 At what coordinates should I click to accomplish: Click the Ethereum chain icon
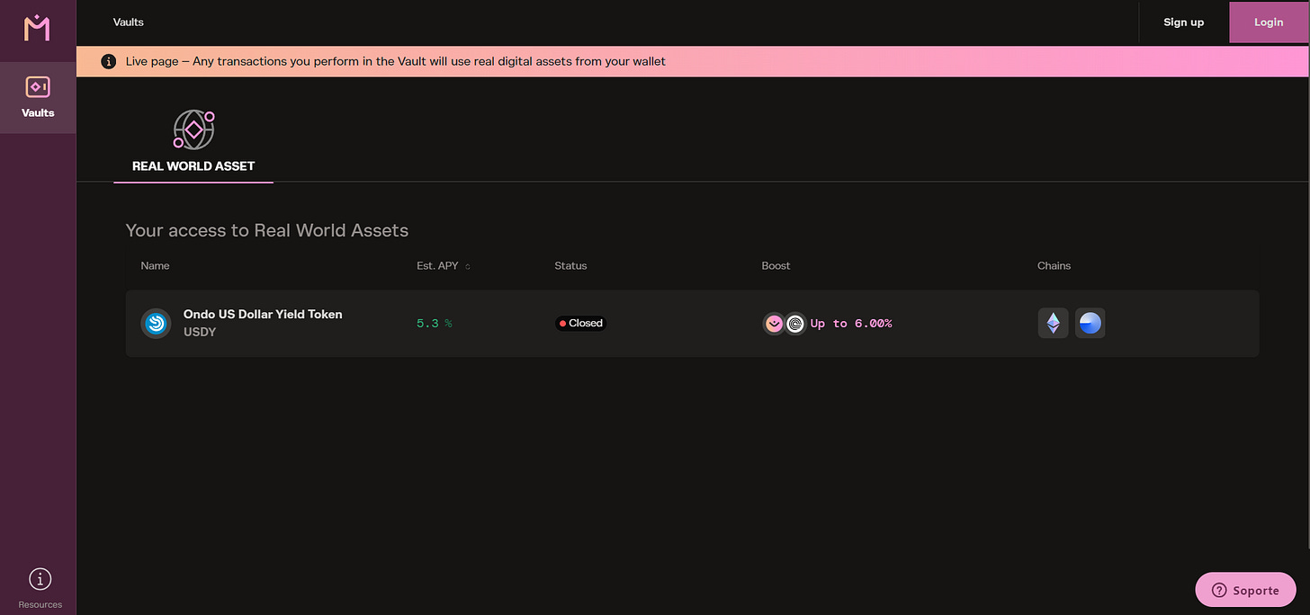click(1054, 323)
